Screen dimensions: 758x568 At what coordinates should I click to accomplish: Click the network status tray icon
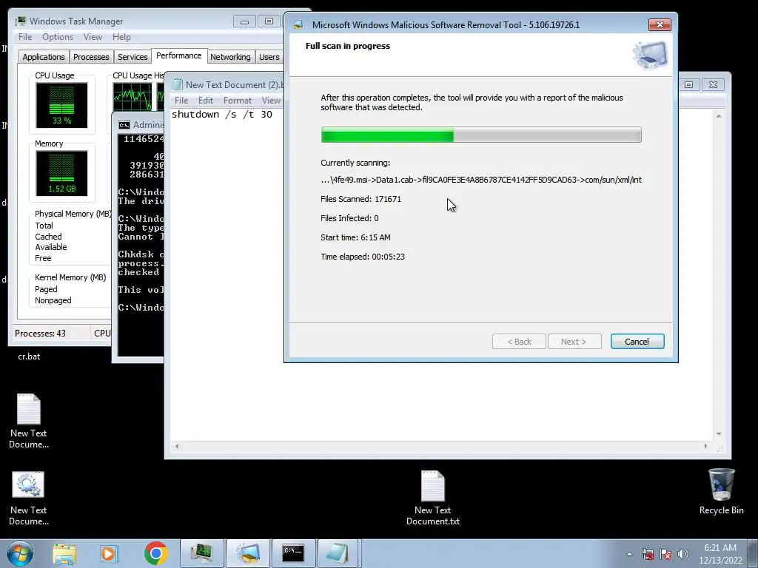tap(647, 554)
